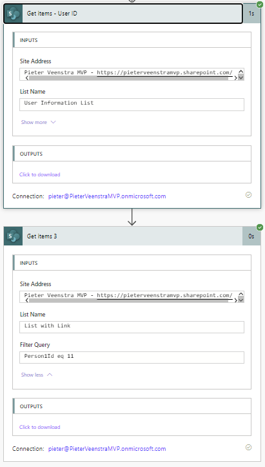The width and height of the screenshot is (265, 467).
Task: Click green success checkmark on Get items - User ID
Action: [x=260, y=5]
